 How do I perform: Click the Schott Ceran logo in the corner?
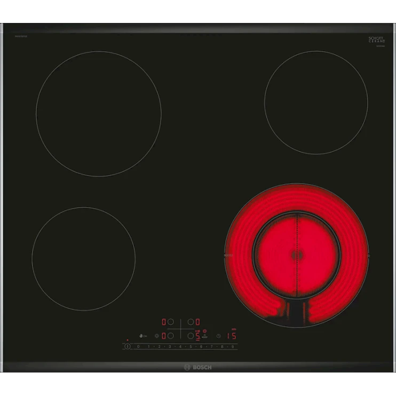click(x=376, y=41)
